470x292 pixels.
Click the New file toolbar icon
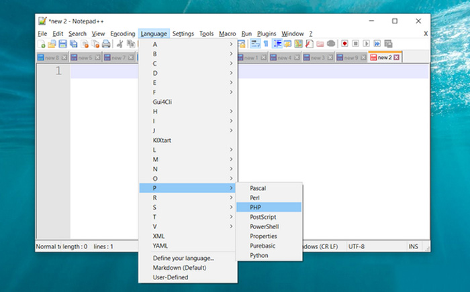[x=42, y=44]
